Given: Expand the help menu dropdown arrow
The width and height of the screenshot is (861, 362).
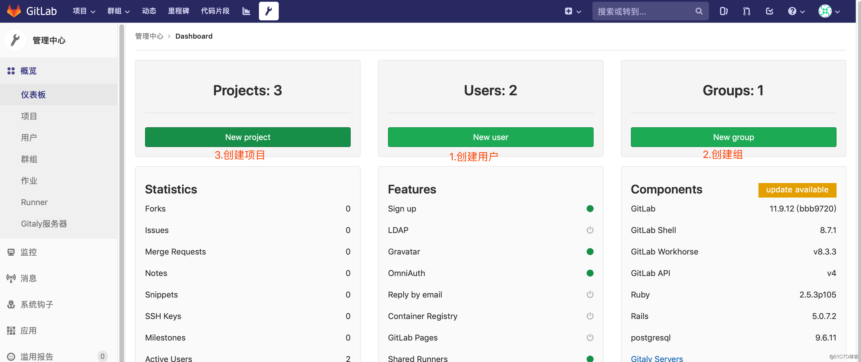Looking at the screenshot, I should point(802,12).
